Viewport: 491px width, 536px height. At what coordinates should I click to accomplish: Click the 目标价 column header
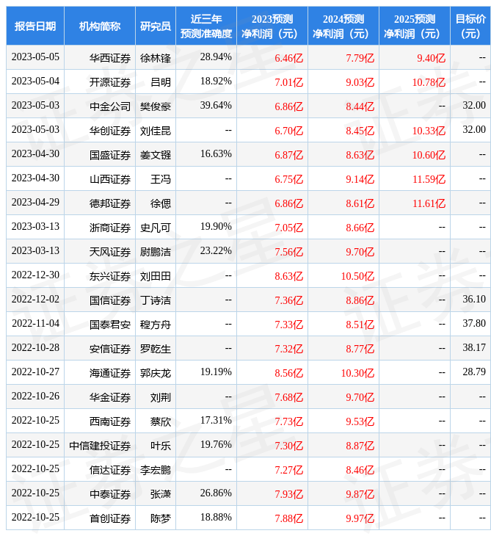pyautogui.click(x=470, y=26)
